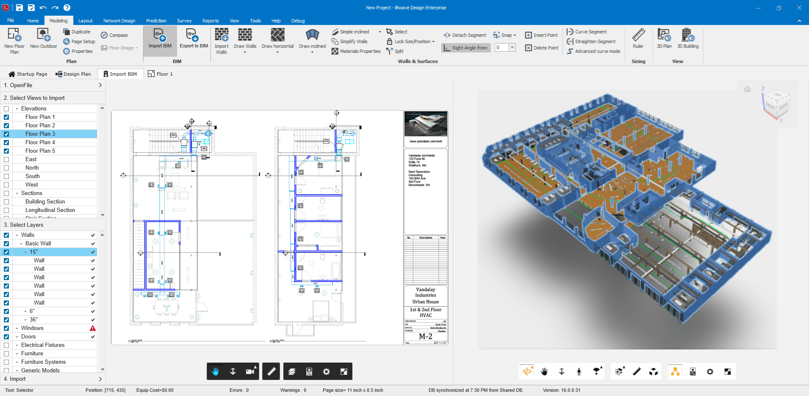Expand the Sections tree item

point(16,193)
